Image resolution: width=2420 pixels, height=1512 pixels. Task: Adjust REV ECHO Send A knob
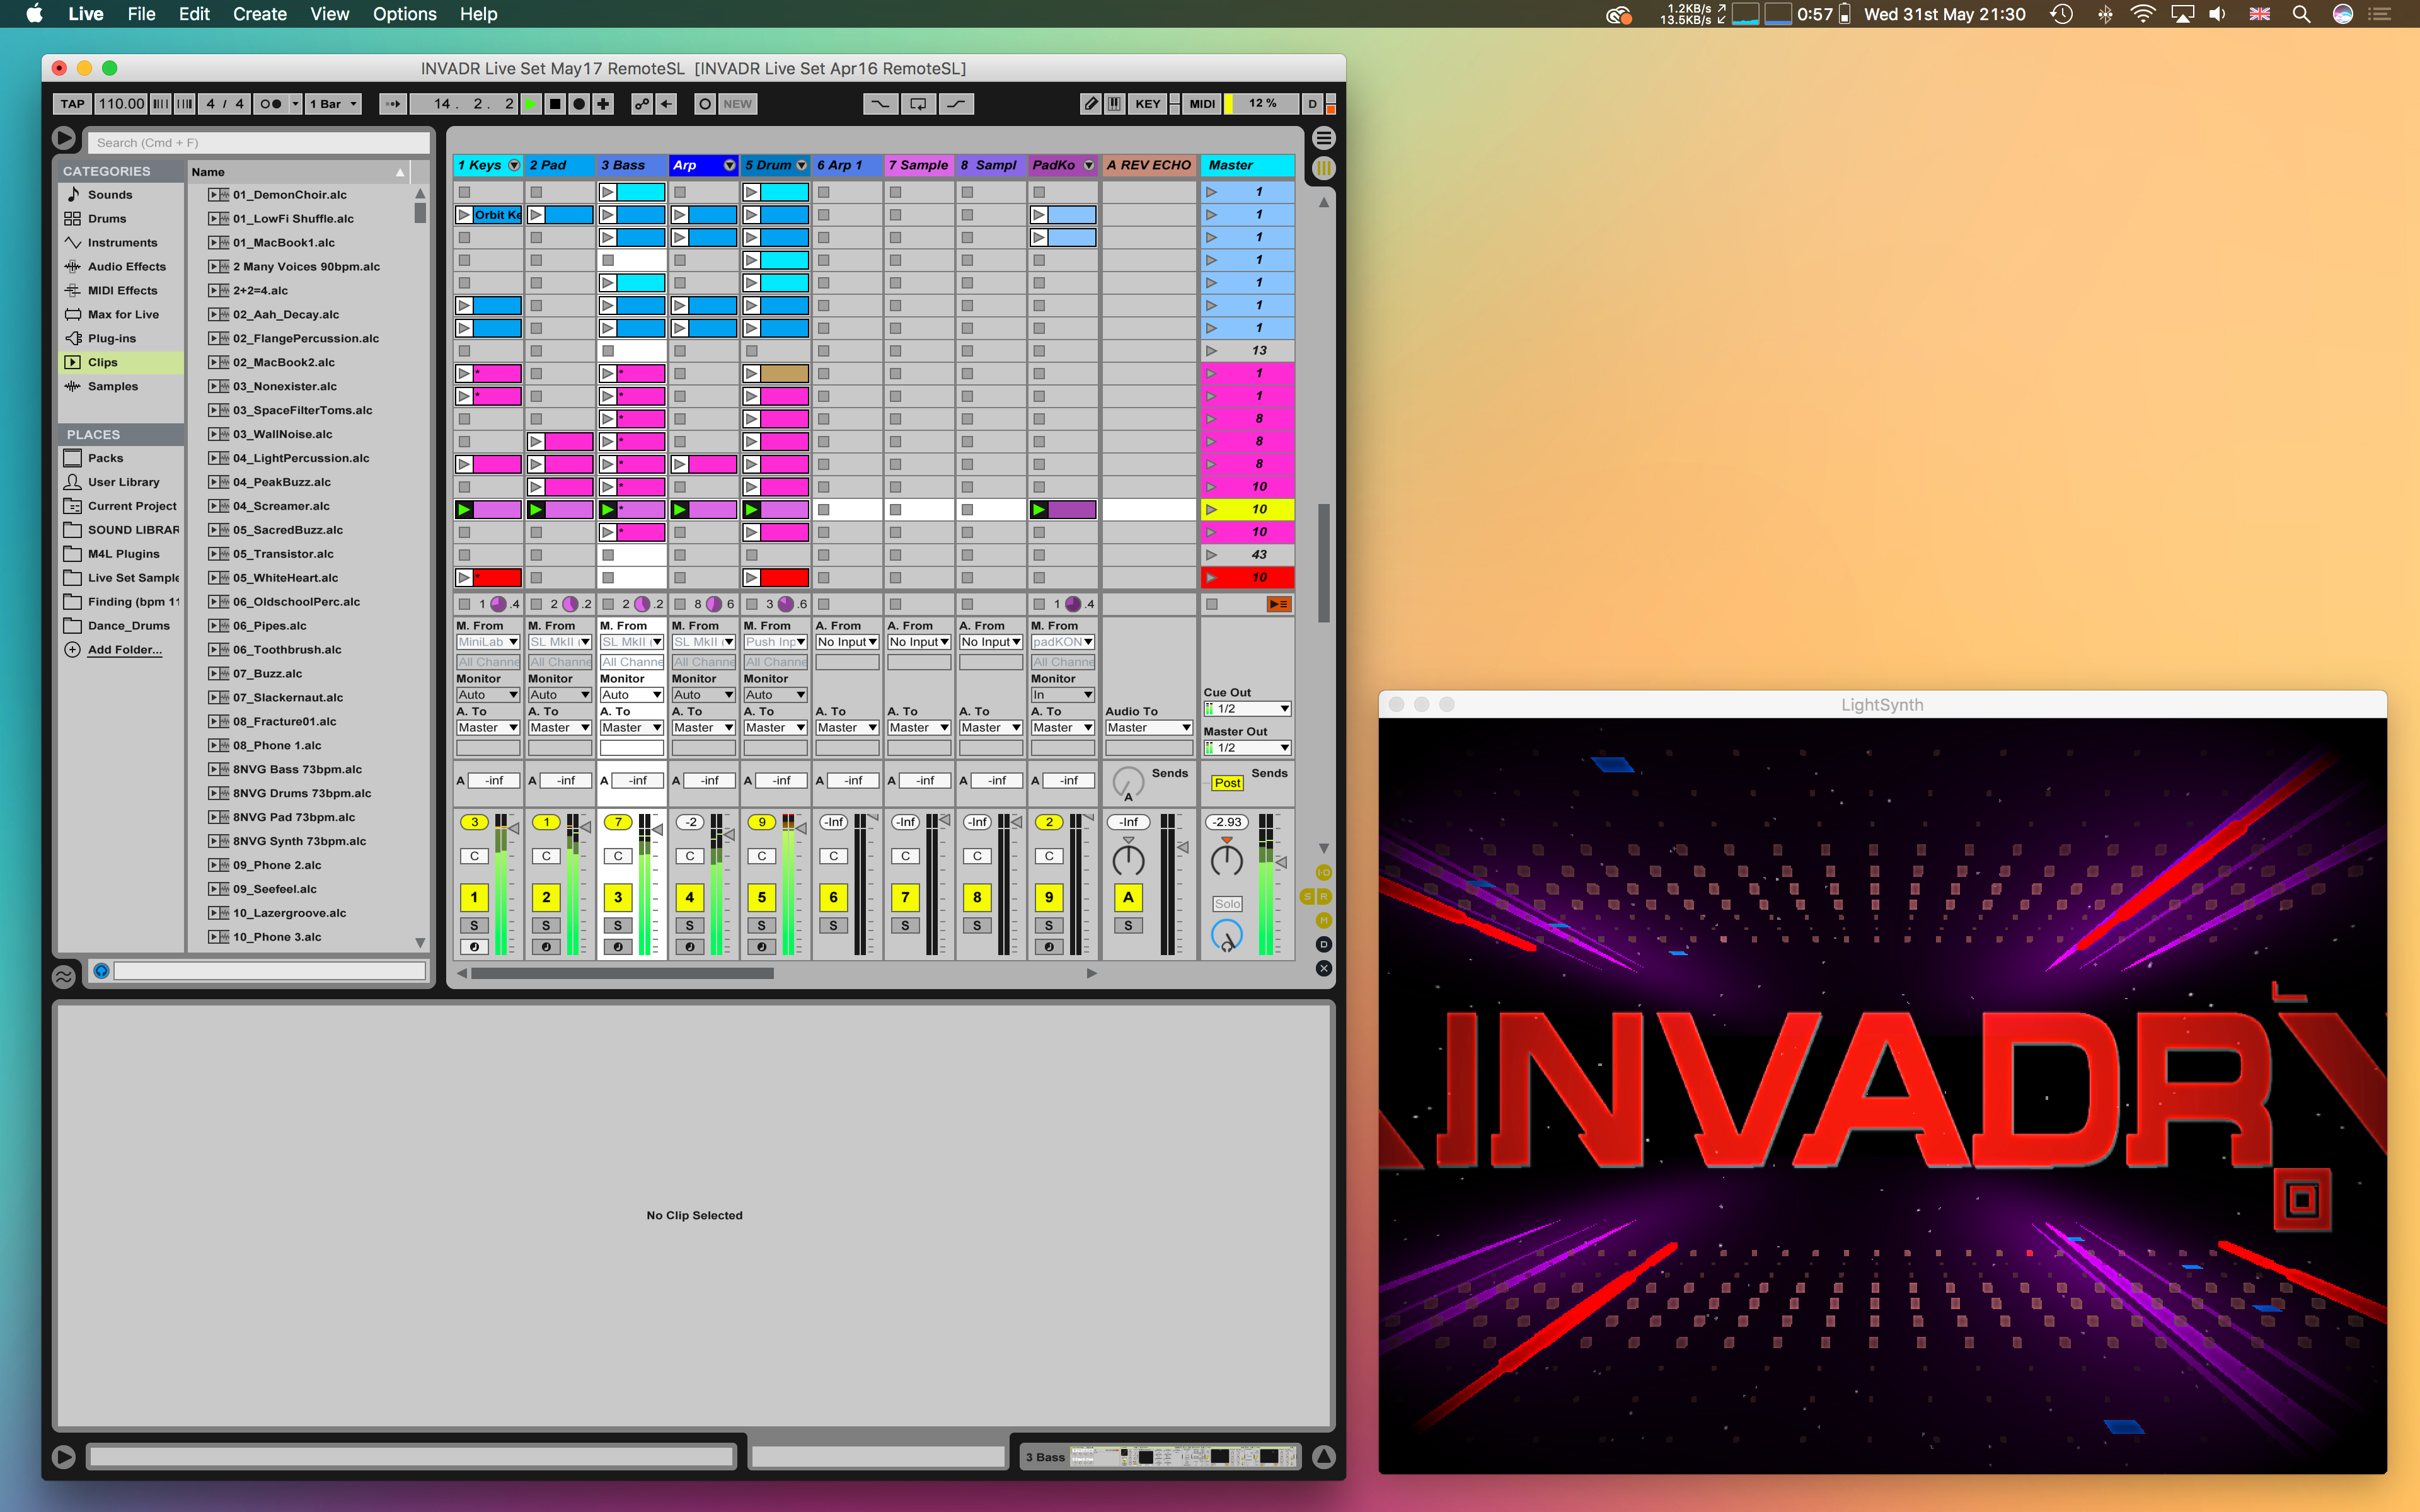tap(1128, 783)
